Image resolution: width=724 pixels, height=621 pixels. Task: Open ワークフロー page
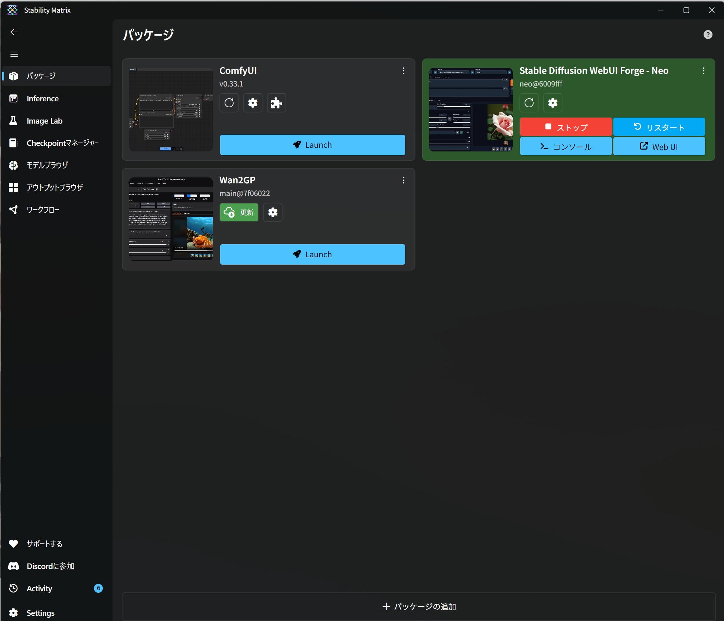coord(56,210)
